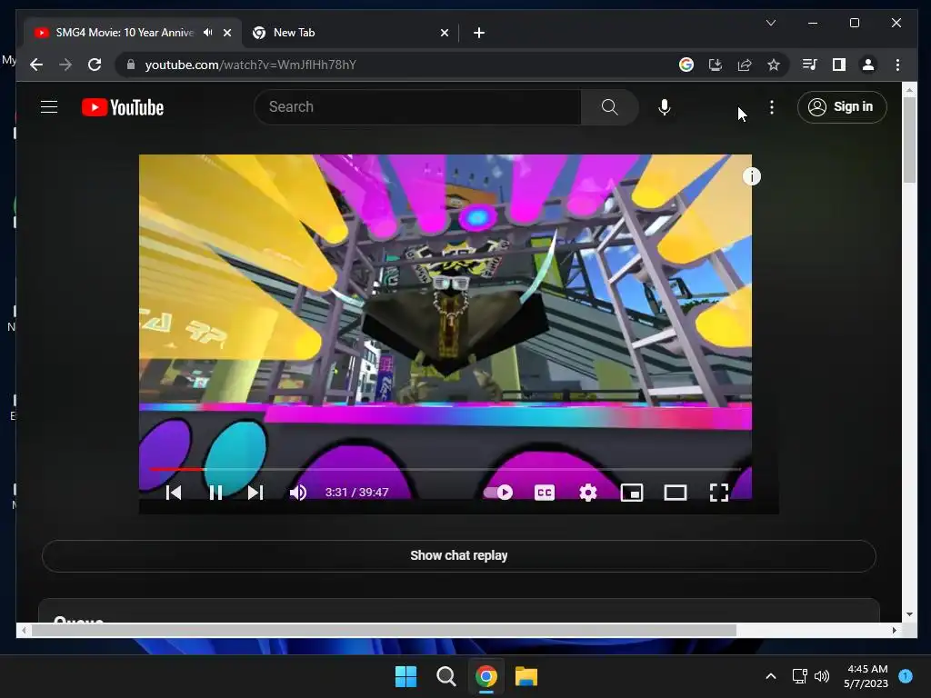The image size is (931, 698).
Task: Skip to the previous video
Action: click(174, 492)
